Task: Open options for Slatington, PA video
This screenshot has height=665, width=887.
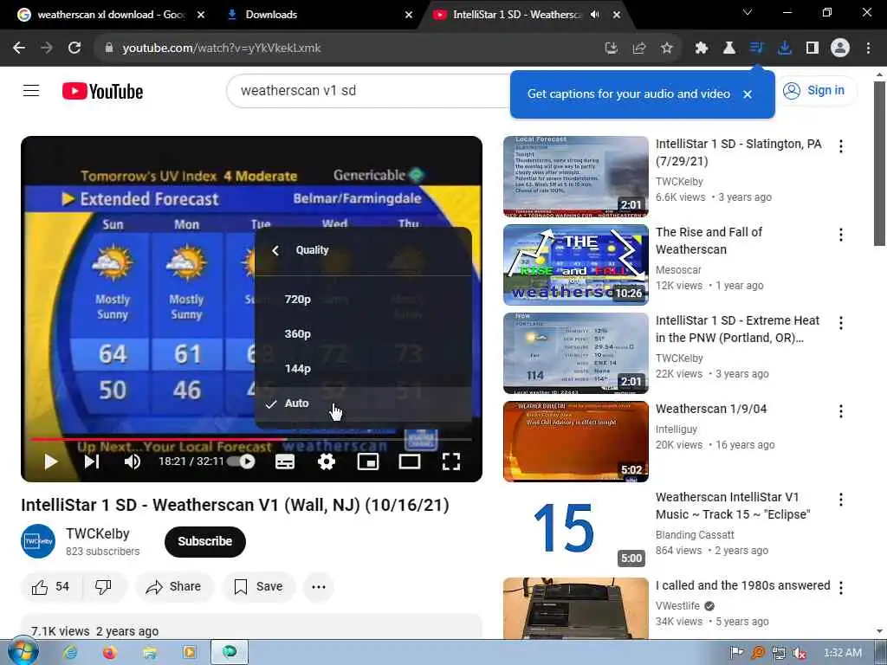Action: [x=841, y=146]
